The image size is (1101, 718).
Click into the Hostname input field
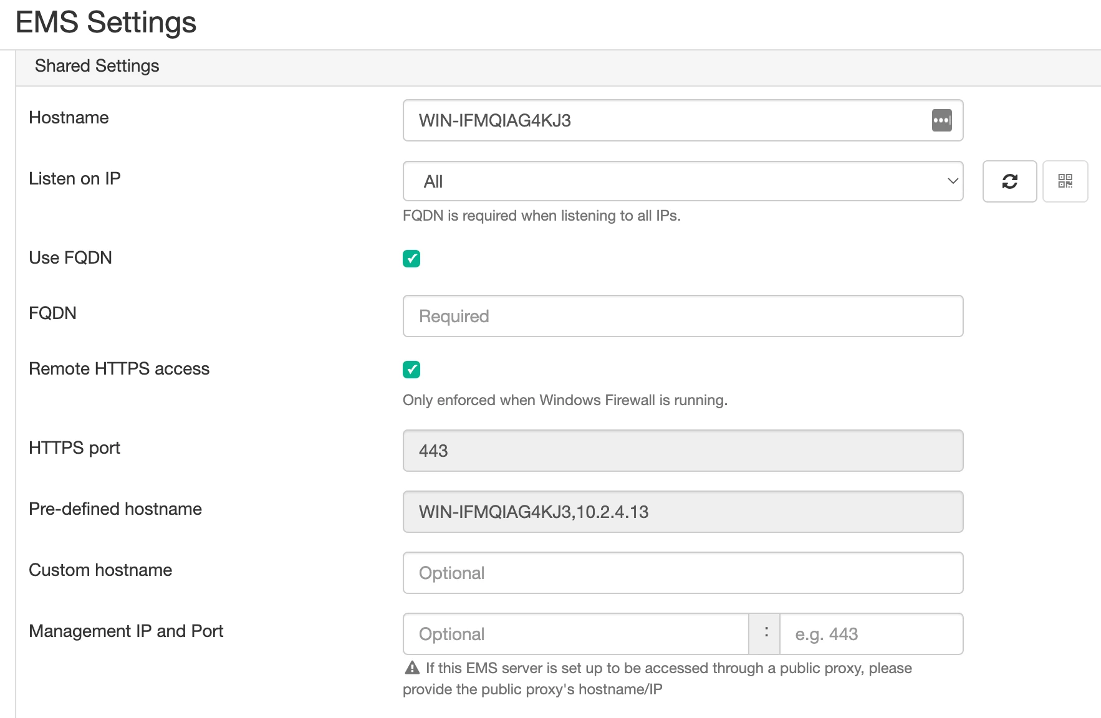(683, 120)
